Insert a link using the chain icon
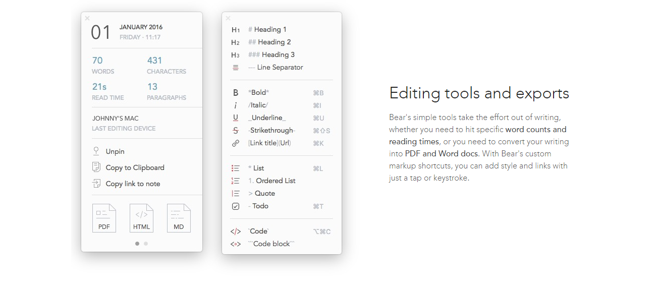 pyautogui.click(x=236, y=143)
